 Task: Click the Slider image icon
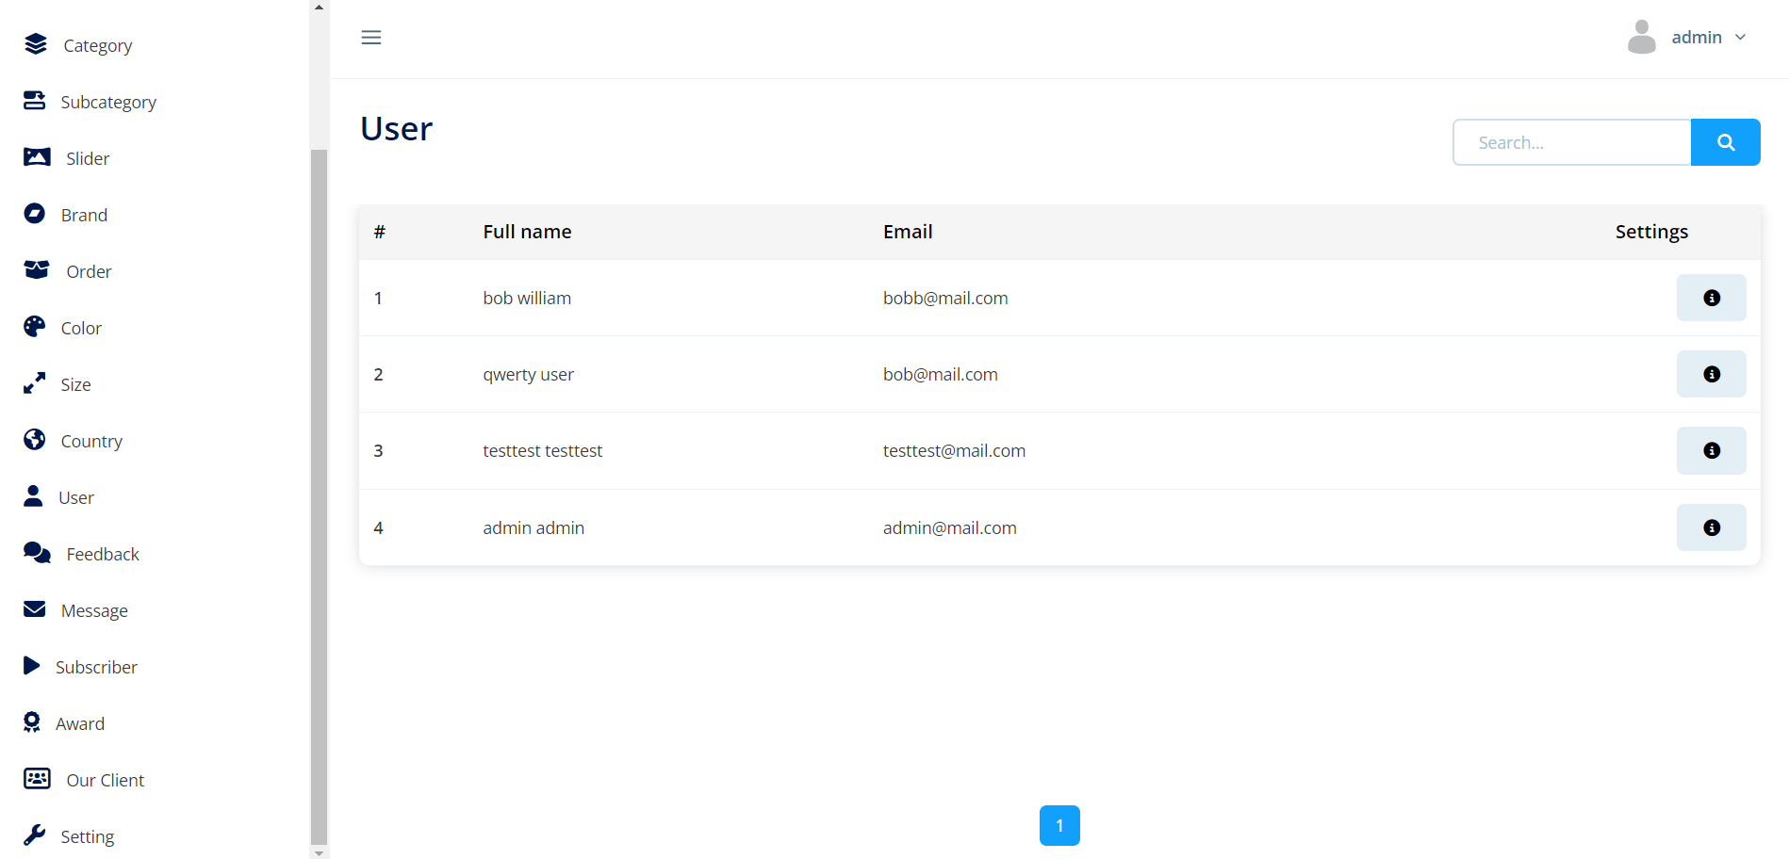tap(37, 157)
